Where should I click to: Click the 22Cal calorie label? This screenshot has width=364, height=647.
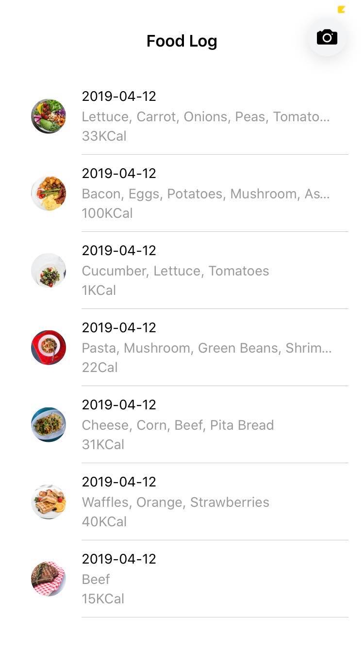[x=100, y=368]
